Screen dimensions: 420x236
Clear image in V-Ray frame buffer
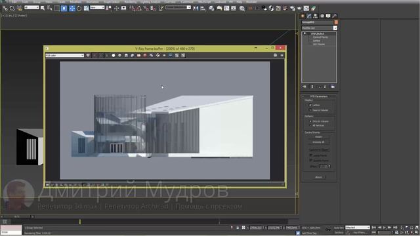145,55
